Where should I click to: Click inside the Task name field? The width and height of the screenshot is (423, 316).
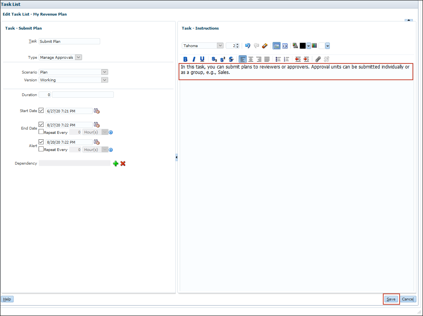69,41
